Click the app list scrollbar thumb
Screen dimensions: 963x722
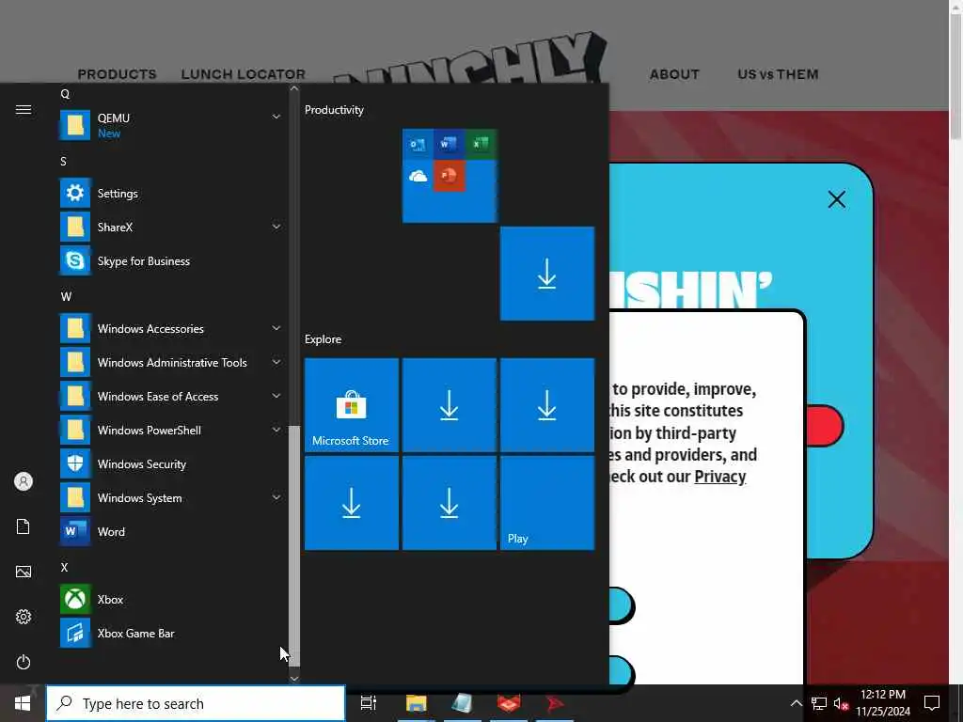click(294, 546)
